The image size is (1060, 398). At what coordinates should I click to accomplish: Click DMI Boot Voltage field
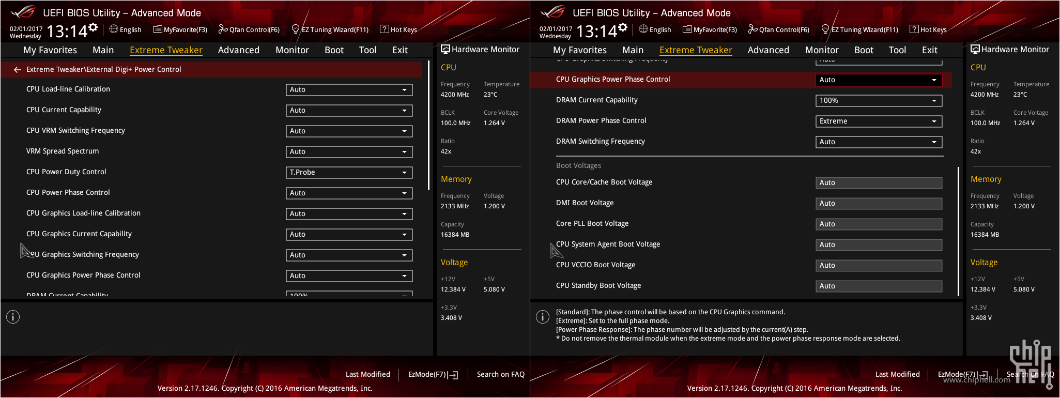(879, 203)
